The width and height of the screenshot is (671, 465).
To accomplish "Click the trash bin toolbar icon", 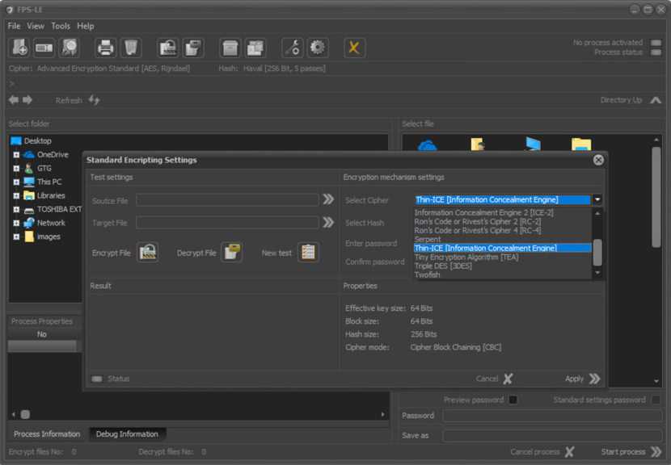I will (131, 48).
